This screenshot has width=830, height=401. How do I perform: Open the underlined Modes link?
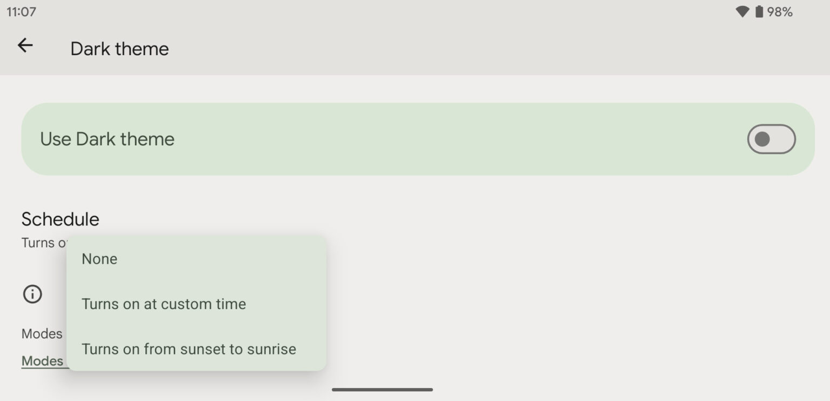pos(42,360)
